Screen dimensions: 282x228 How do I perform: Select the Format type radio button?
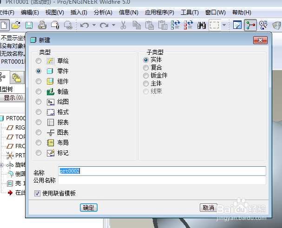(x=39, y=112)
